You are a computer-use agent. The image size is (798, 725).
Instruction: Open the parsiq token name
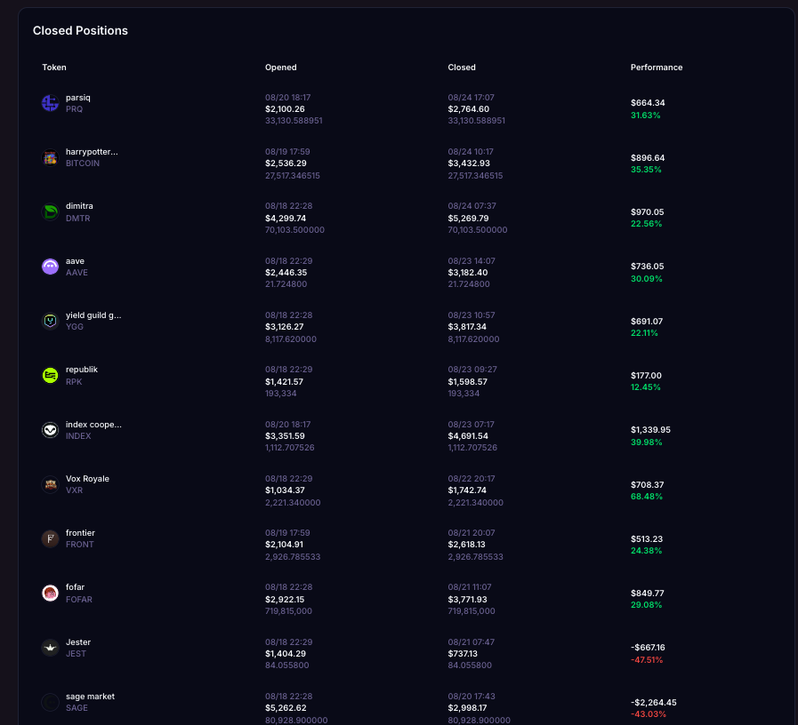pyautogui.click(x=78, y=98)
